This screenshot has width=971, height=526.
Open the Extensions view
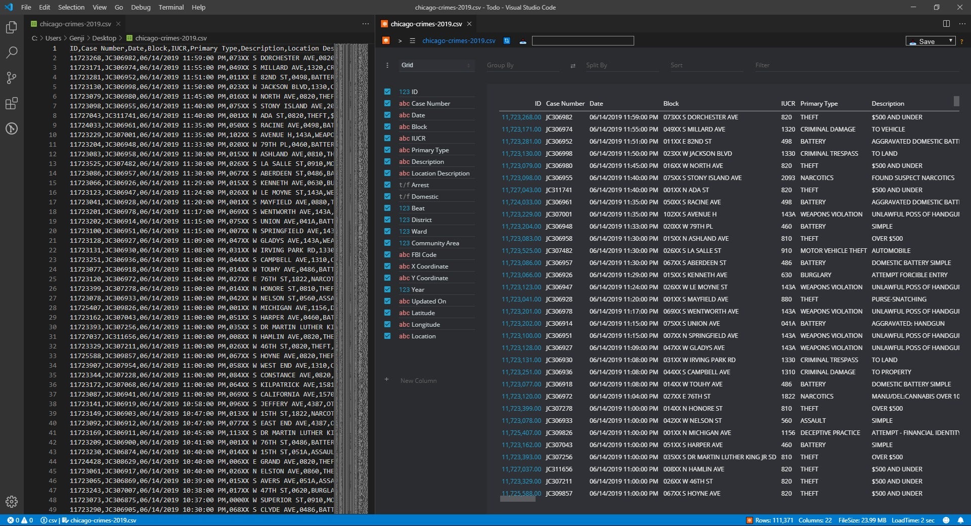11,103
